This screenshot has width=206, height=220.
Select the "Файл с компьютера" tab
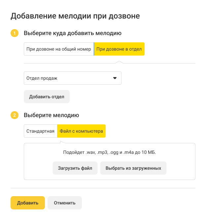point(81,131)
